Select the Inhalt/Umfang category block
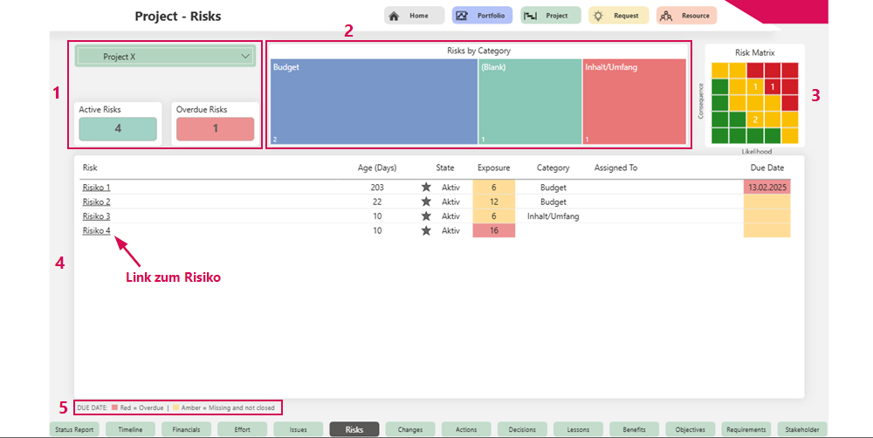Image resolution: width=873 pixels, height=438 pixels. pos(634,101)
